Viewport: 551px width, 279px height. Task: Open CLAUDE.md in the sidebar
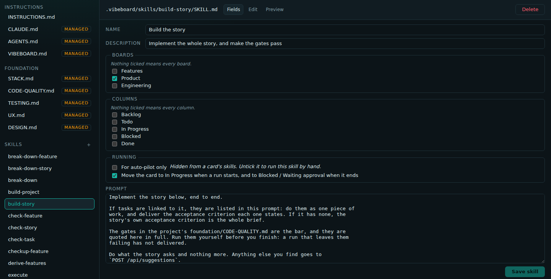point(49,29)
